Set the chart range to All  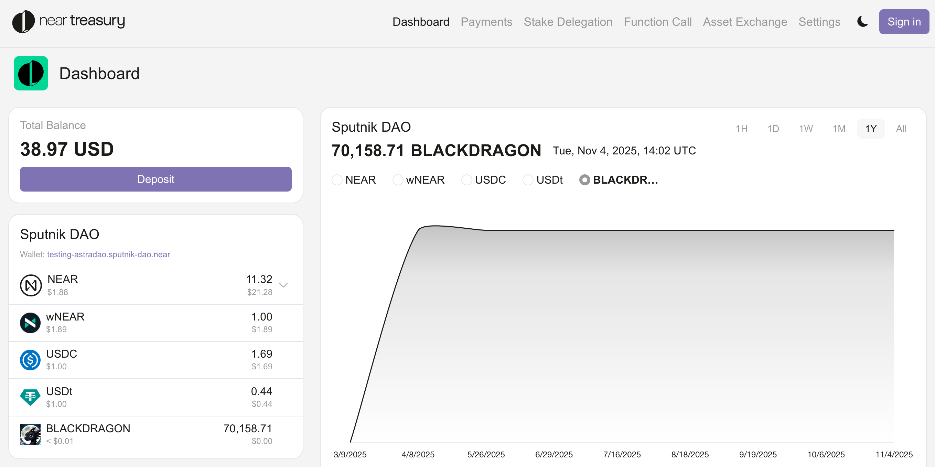coord(901,129)
